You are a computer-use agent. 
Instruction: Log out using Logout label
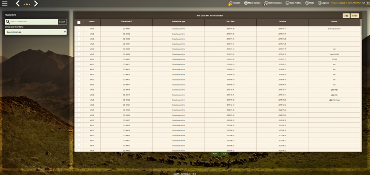point(325,3)
